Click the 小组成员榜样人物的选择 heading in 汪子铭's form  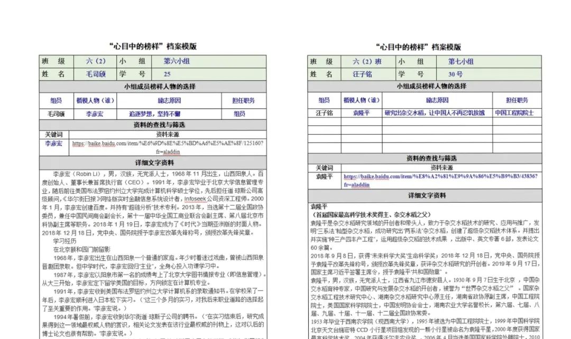[x=431, y=86]
